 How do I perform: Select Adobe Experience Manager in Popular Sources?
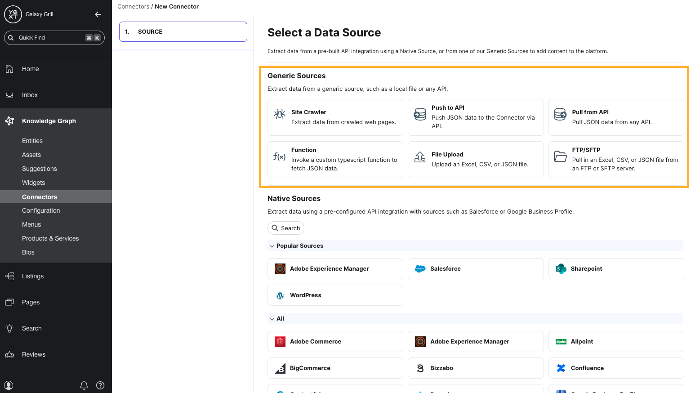[335, 269]
